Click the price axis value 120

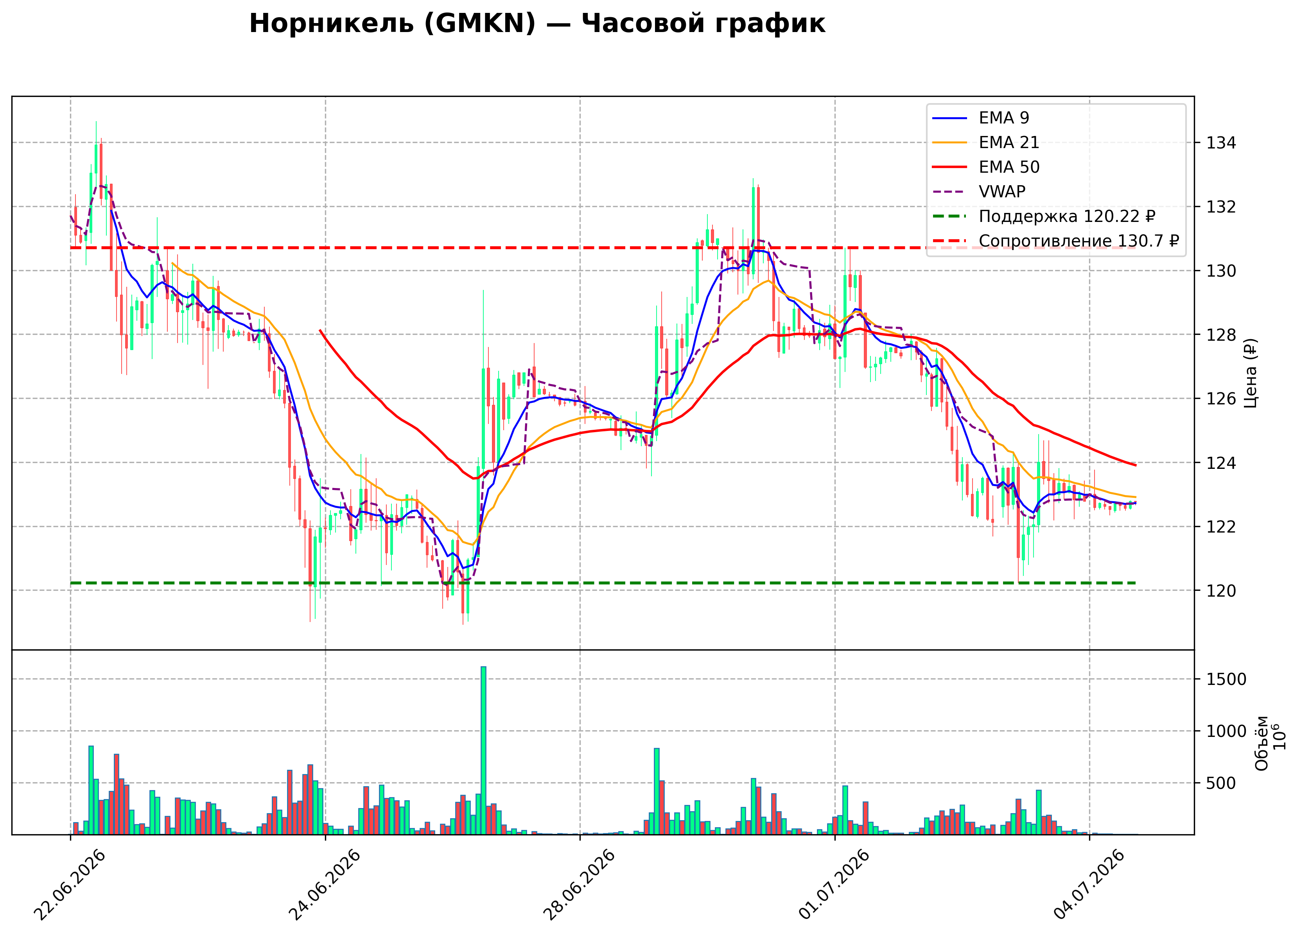[x=1221, y=590]
